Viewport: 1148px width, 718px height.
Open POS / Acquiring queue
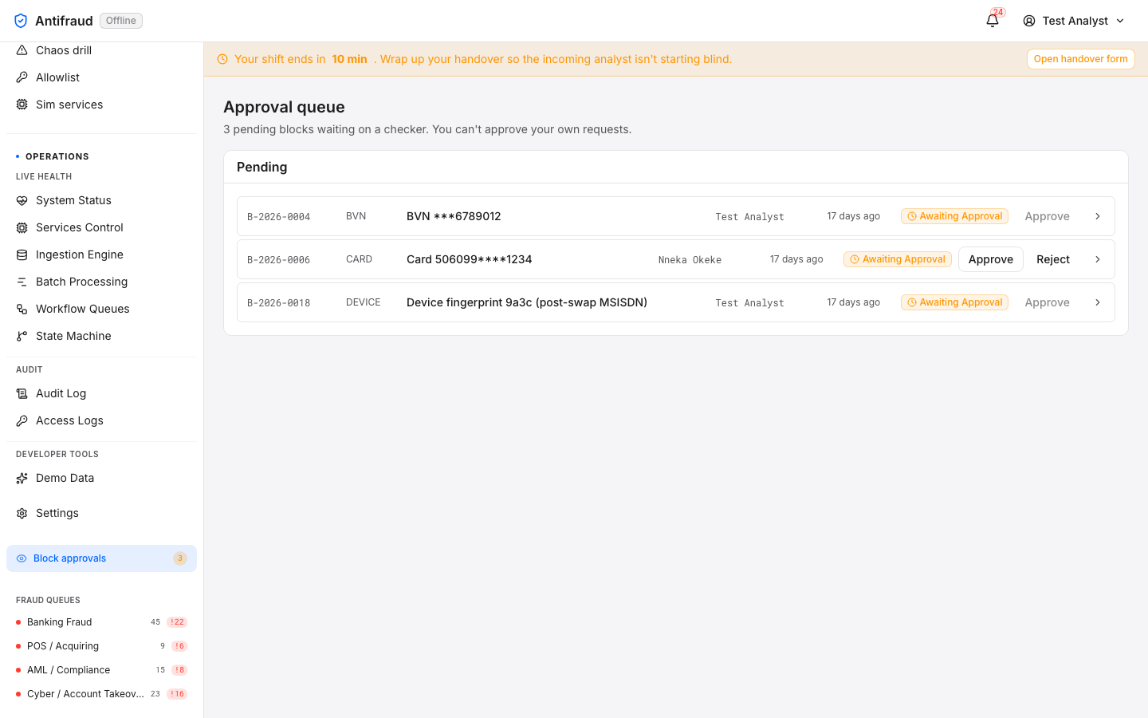click(101, 646)
